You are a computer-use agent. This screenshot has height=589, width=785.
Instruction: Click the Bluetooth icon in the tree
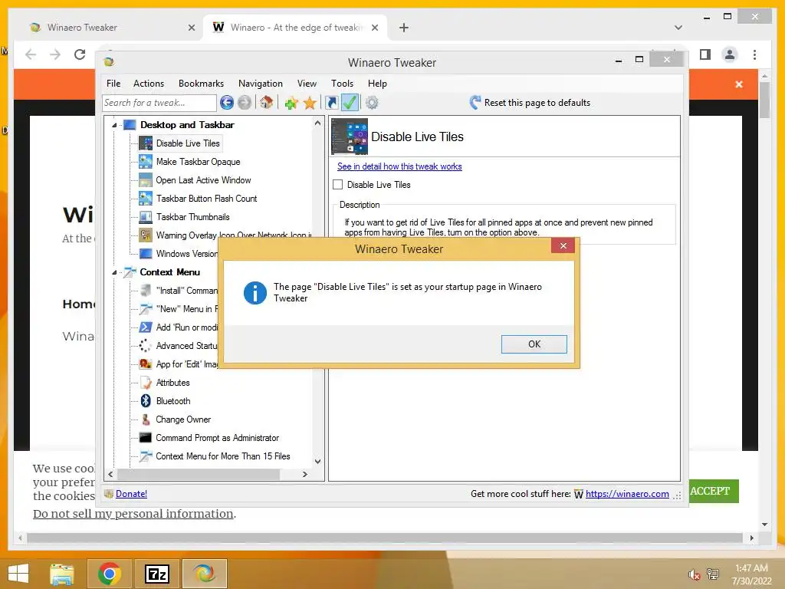[x=146, y=400]
